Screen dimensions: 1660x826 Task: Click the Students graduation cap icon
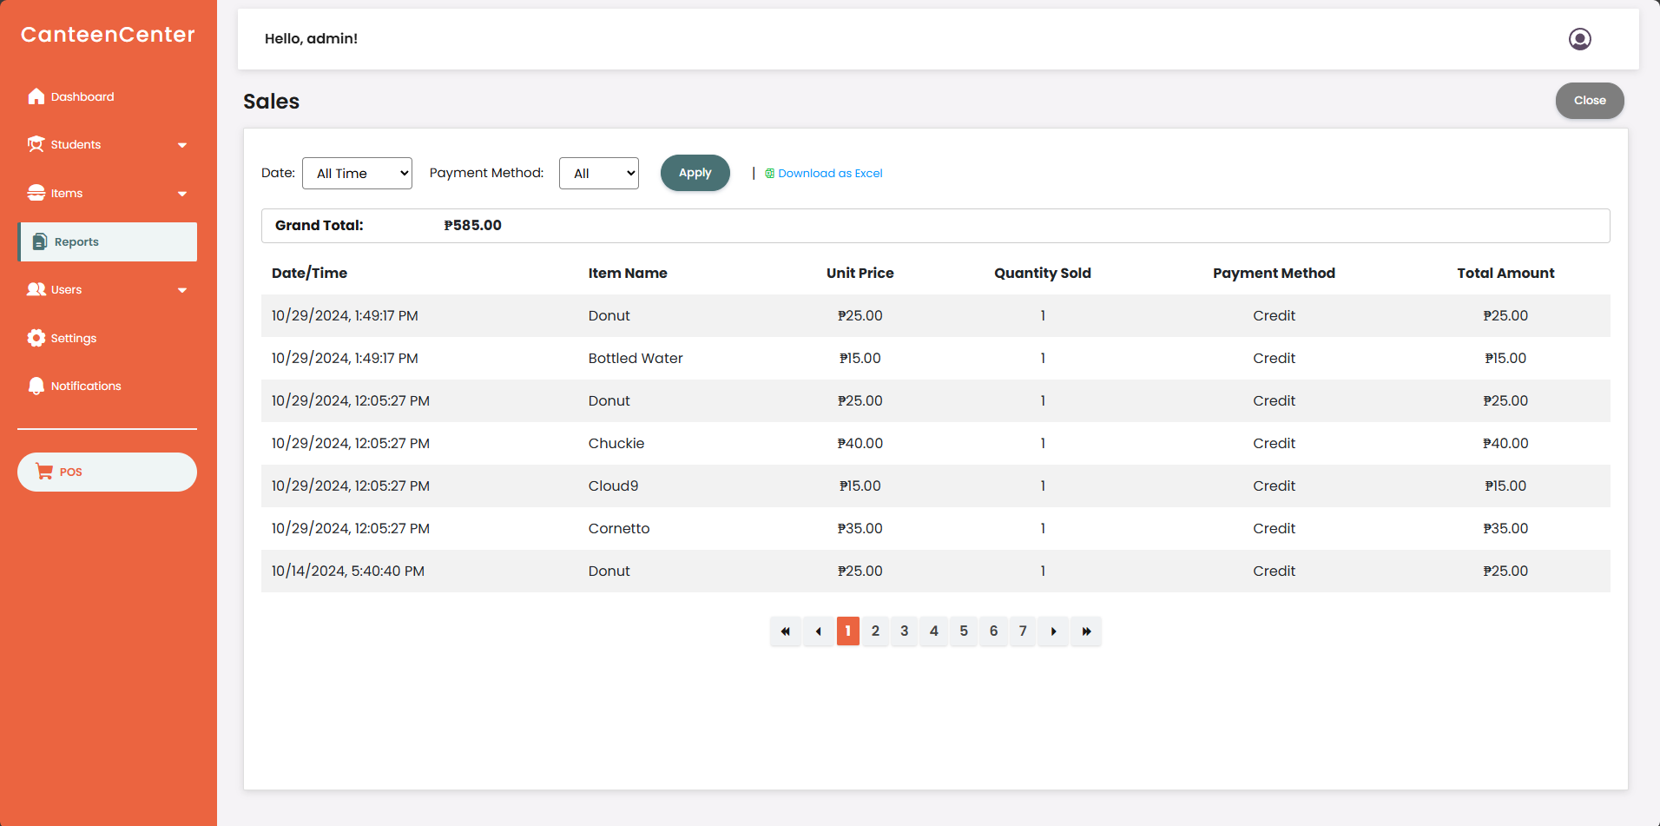coord(36,144)
